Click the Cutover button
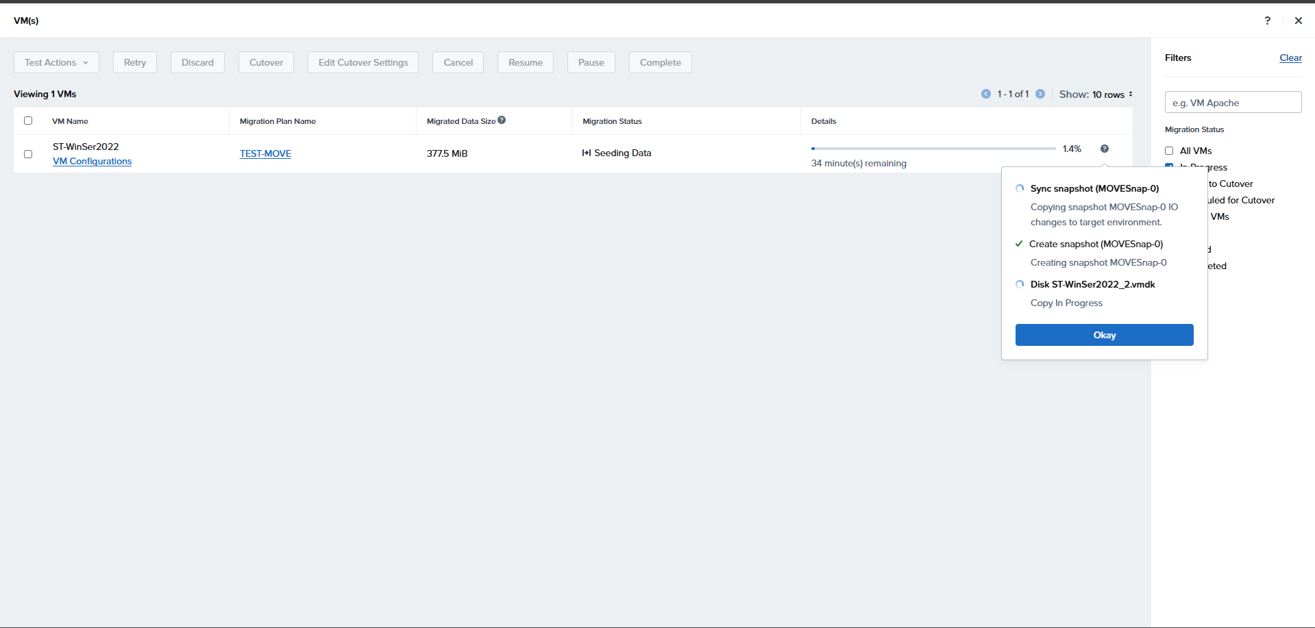The height and width of the screenshot is (628, 1315). click(x=266, y=62)
